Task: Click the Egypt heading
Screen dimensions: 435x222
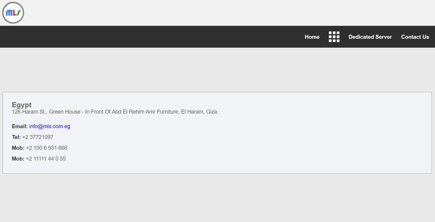Action: [x=22, y=105]
